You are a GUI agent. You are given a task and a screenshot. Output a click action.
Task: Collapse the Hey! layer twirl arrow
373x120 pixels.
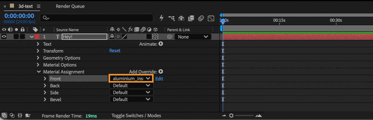tap(32, 37)
